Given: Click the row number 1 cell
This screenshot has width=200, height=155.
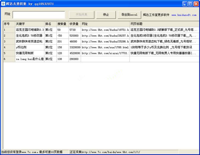Looking at the screenshot, I should click(x=9, y=30).
